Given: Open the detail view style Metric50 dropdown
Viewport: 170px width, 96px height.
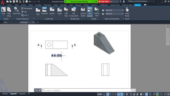Looking at the screenshot, I should pos(114,14).
